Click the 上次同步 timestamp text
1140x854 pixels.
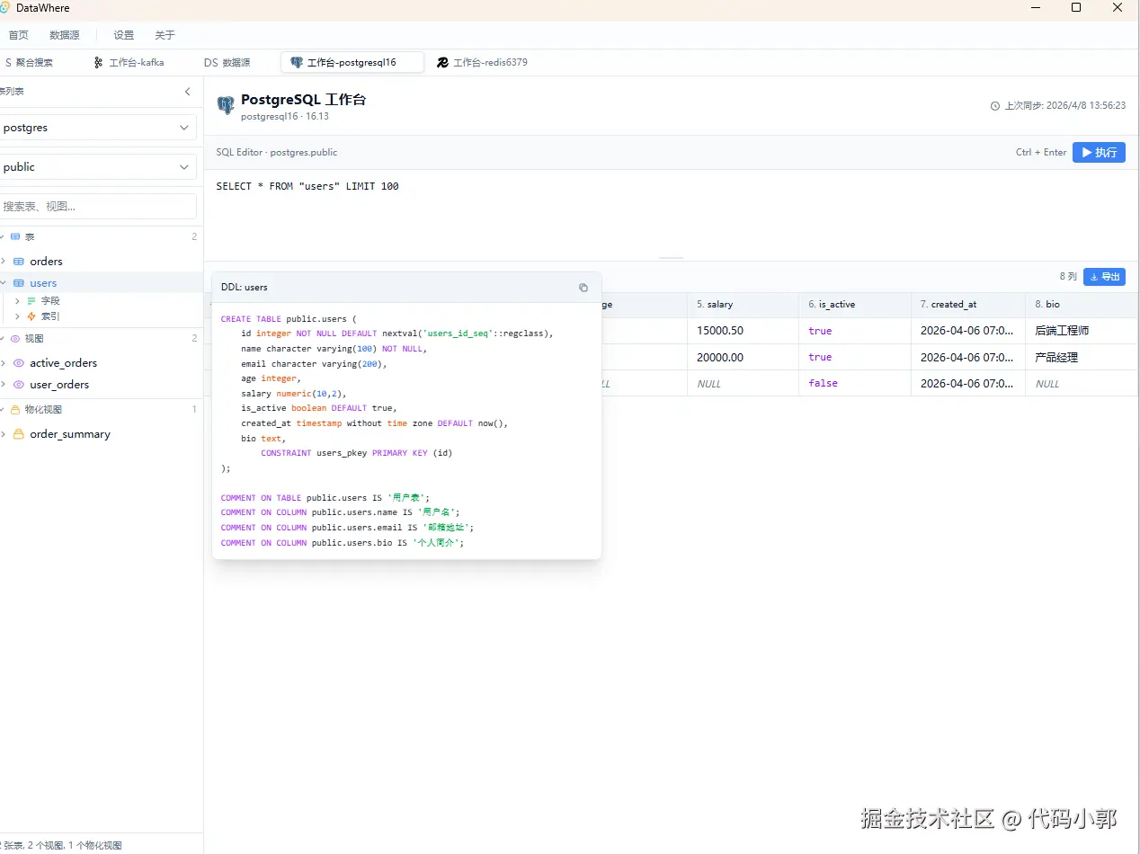tap(1064, 106)
